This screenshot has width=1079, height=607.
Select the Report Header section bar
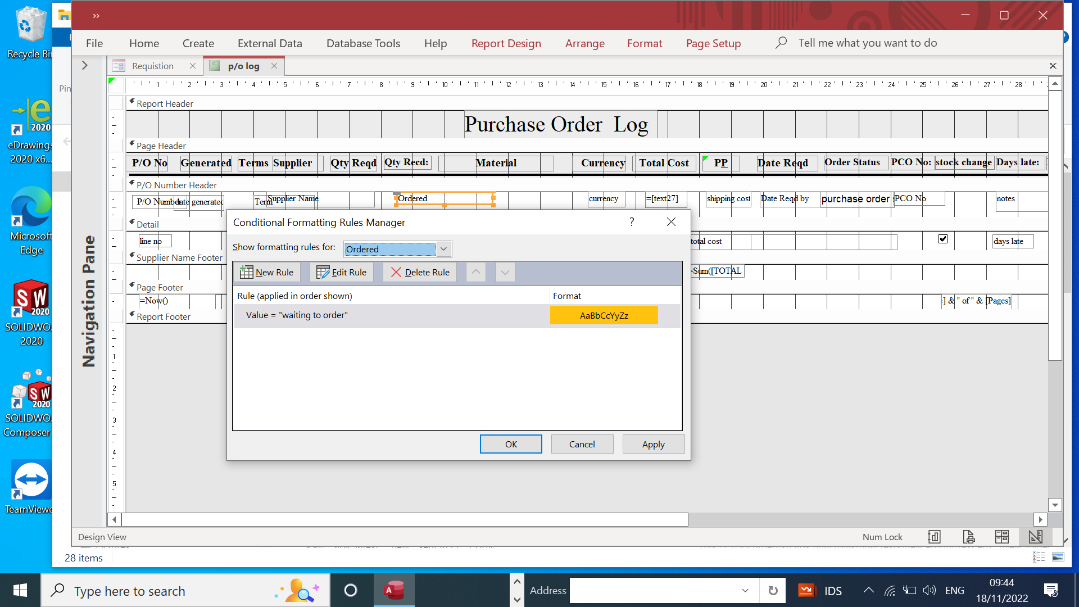coord(587,103)
